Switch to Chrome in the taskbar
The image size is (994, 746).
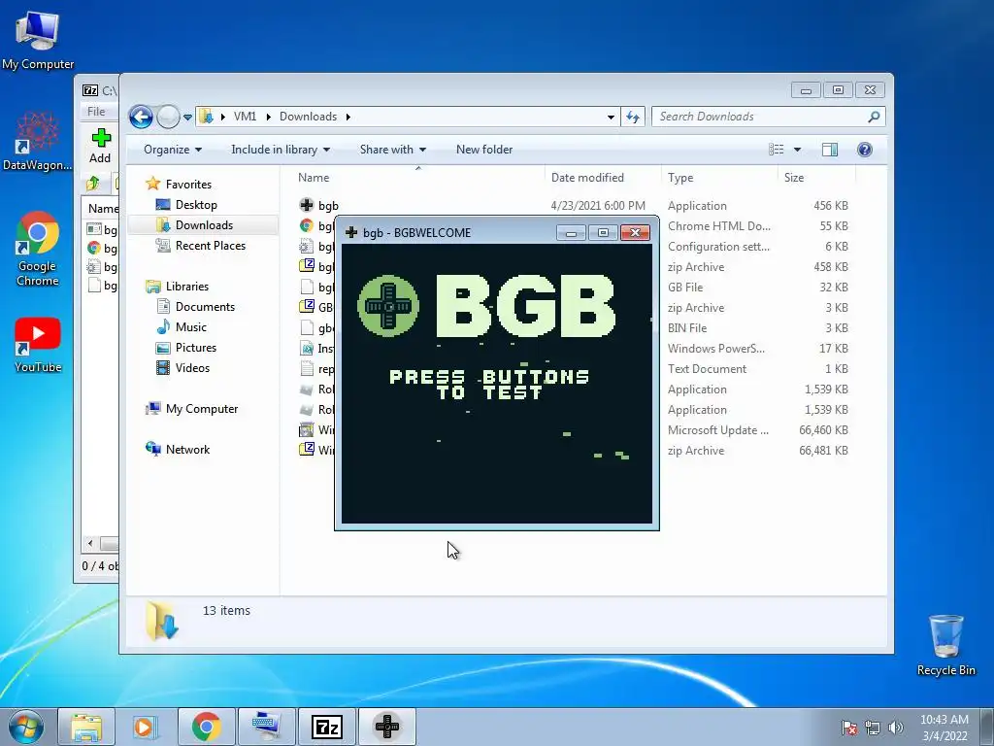pos(206,727)
